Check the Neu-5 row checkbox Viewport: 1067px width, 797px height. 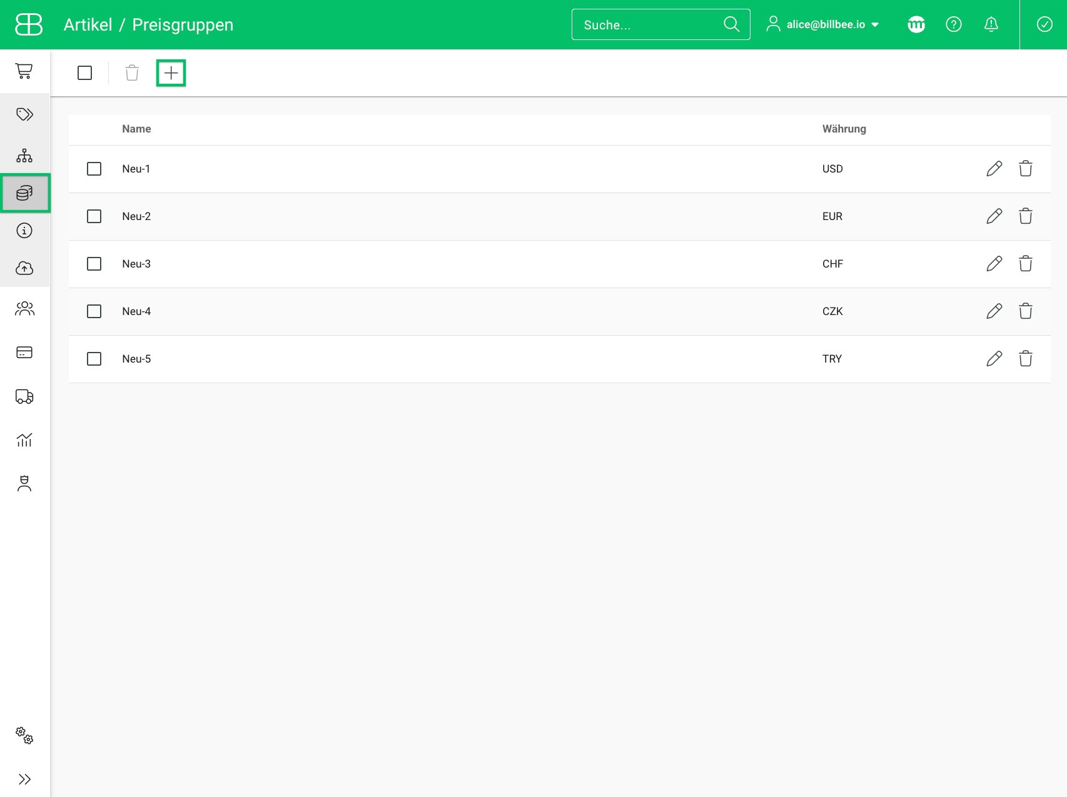coord(94,359)
